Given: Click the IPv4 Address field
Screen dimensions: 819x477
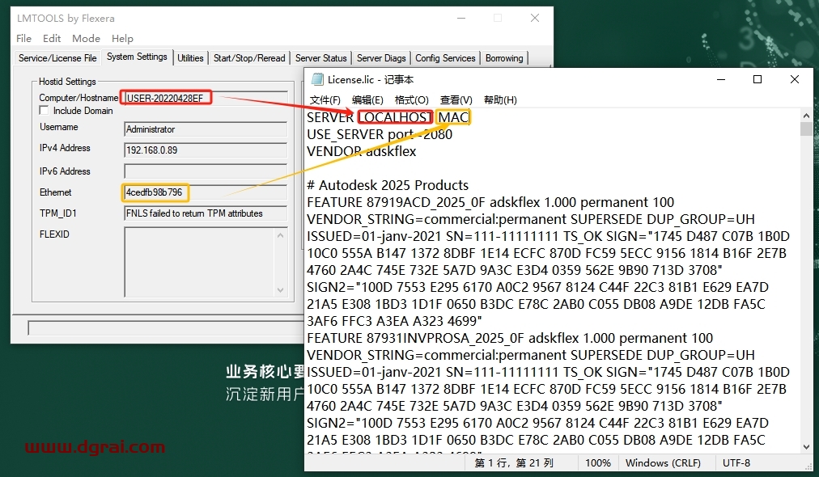Looking at the screenshot, I should click(206, 150).
